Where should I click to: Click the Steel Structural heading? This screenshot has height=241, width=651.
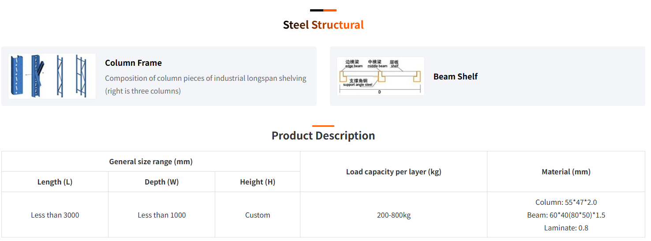323,25
